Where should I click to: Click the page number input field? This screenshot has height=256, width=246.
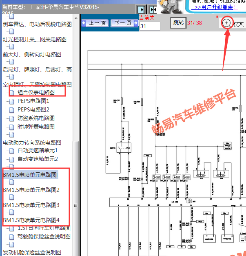coord(150,26)
